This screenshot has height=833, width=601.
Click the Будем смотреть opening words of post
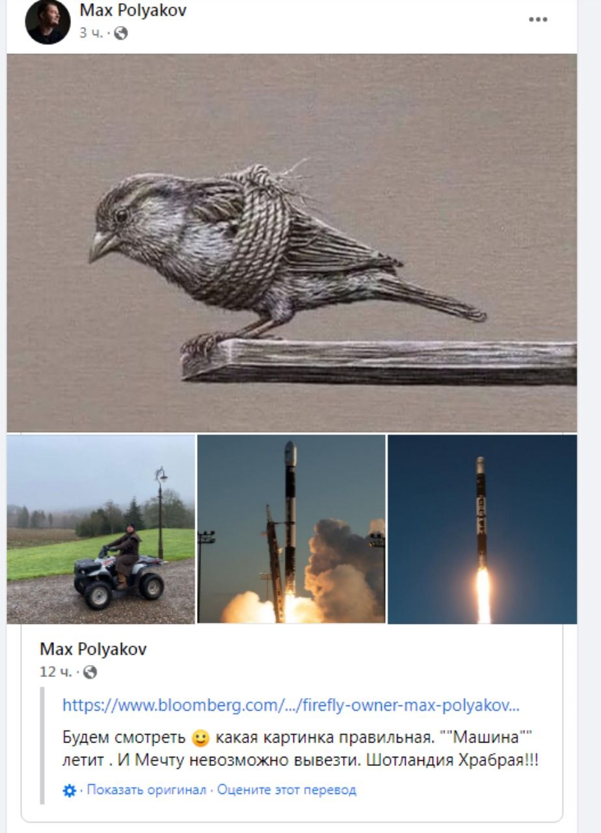click(x=124, y=739)
